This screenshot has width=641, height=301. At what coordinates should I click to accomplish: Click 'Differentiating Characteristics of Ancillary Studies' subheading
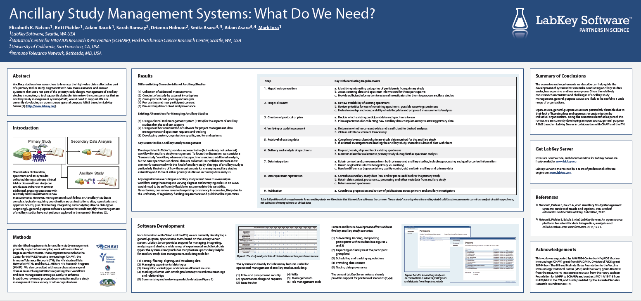click(x=171, y=84)
